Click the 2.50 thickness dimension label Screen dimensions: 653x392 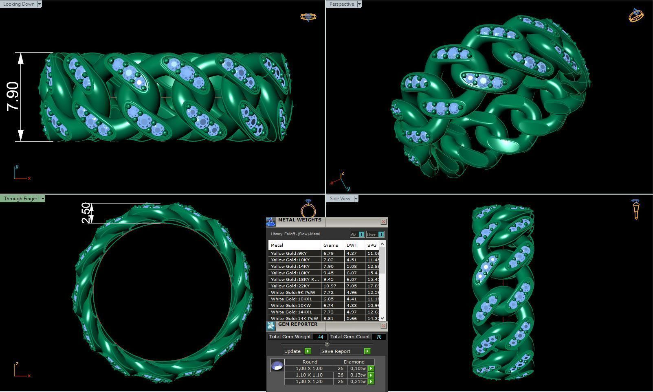86,213
